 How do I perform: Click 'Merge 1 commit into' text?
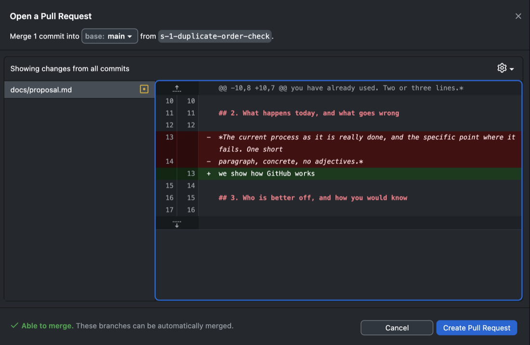[44, 36]
